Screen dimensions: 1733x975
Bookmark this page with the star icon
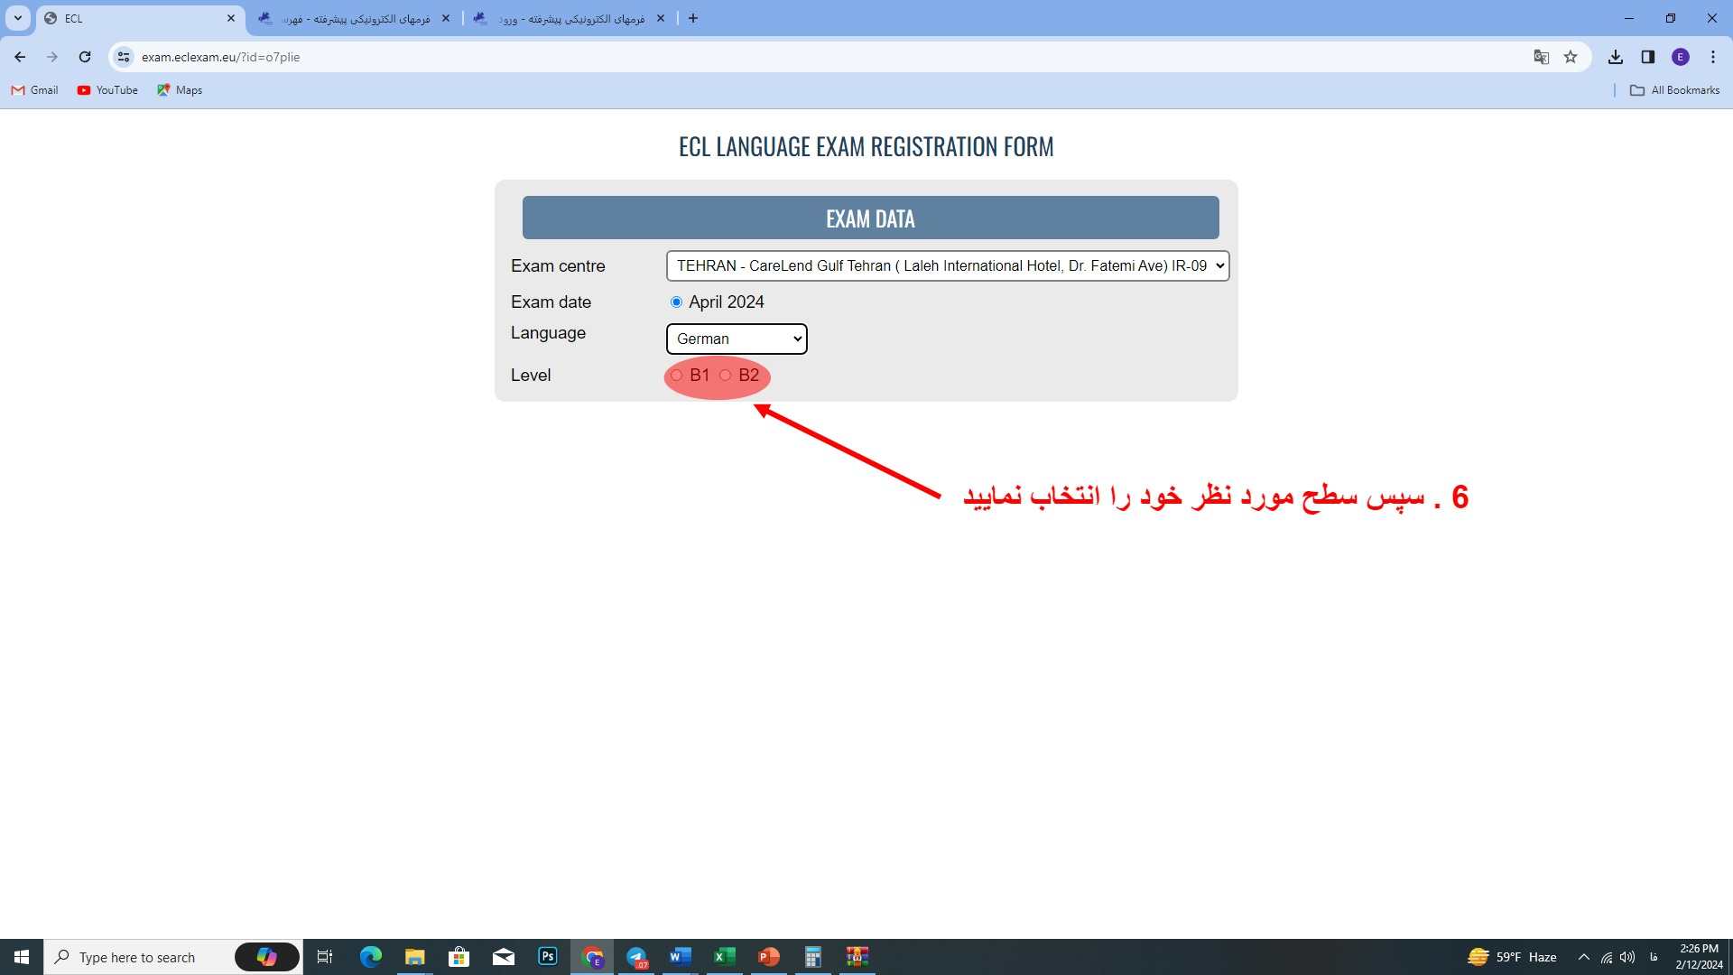pos(1571,56)
